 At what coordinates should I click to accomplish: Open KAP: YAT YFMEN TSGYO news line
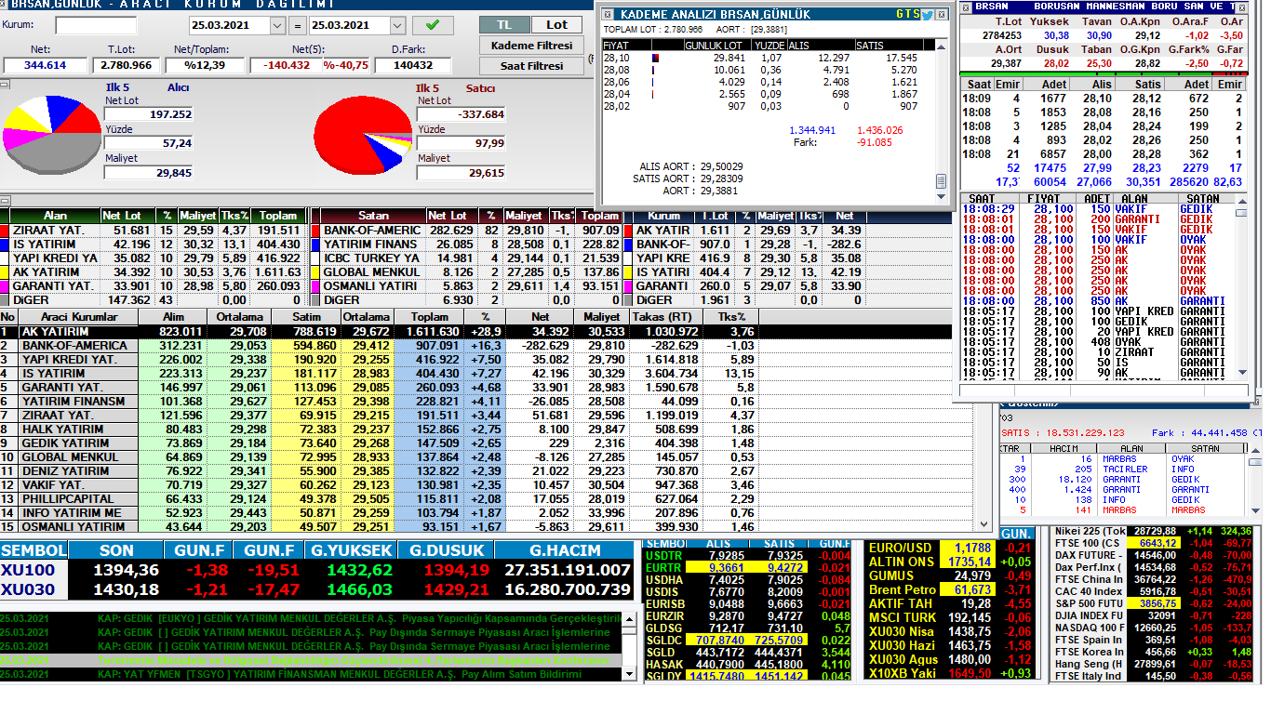[311, 674]
